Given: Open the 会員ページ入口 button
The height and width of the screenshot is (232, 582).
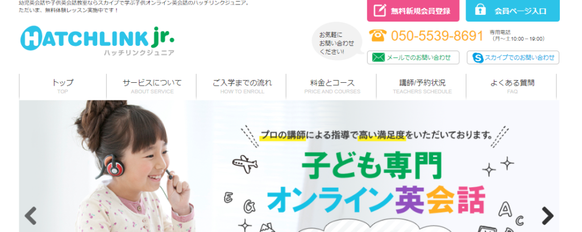Looking at the screenshot, I should (x=513, y=10).
